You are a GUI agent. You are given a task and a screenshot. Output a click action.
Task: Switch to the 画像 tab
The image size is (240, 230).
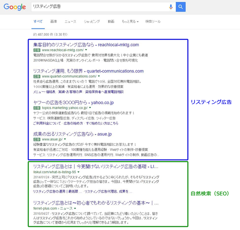pyautogui.click(x=54, y=22)
